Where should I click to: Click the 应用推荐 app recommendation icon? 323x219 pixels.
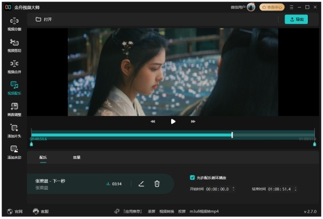click(x=117, y=211)
